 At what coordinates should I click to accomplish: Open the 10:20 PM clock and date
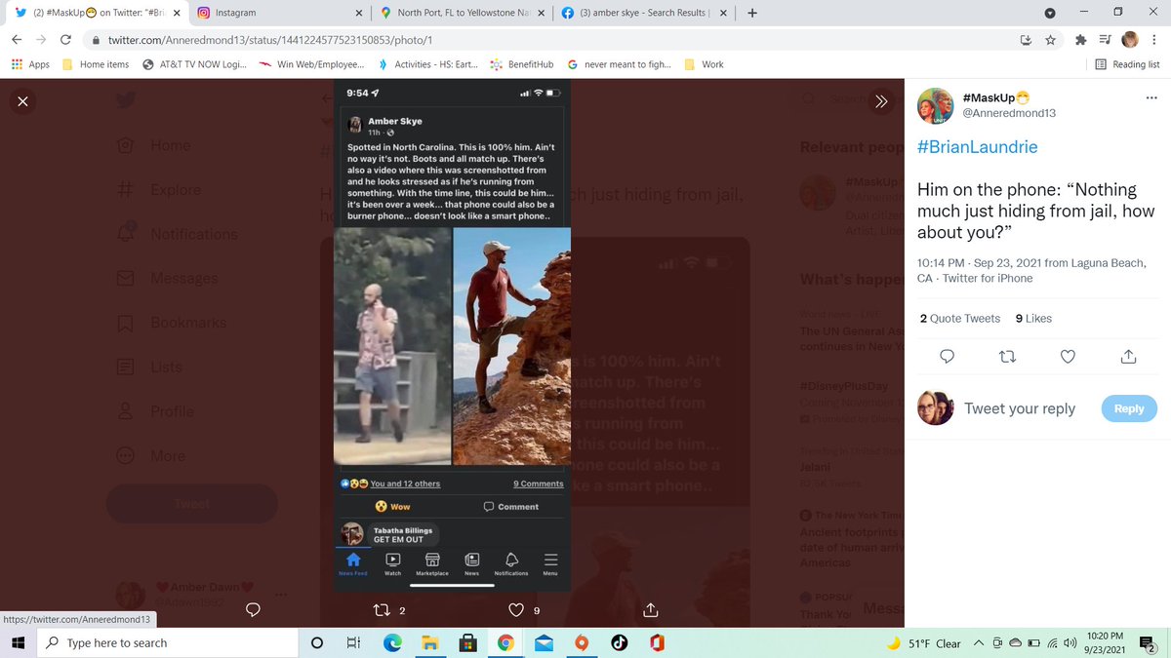click(1106, 642)
